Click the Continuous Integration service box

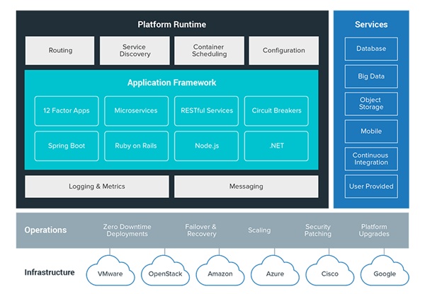pos(371,159)
